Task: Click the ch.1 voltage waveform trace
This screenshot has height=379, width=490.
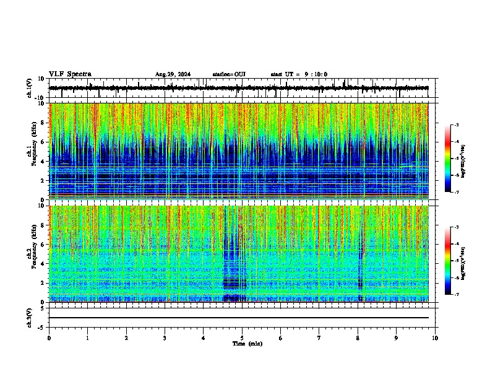Action: point(238,88)
